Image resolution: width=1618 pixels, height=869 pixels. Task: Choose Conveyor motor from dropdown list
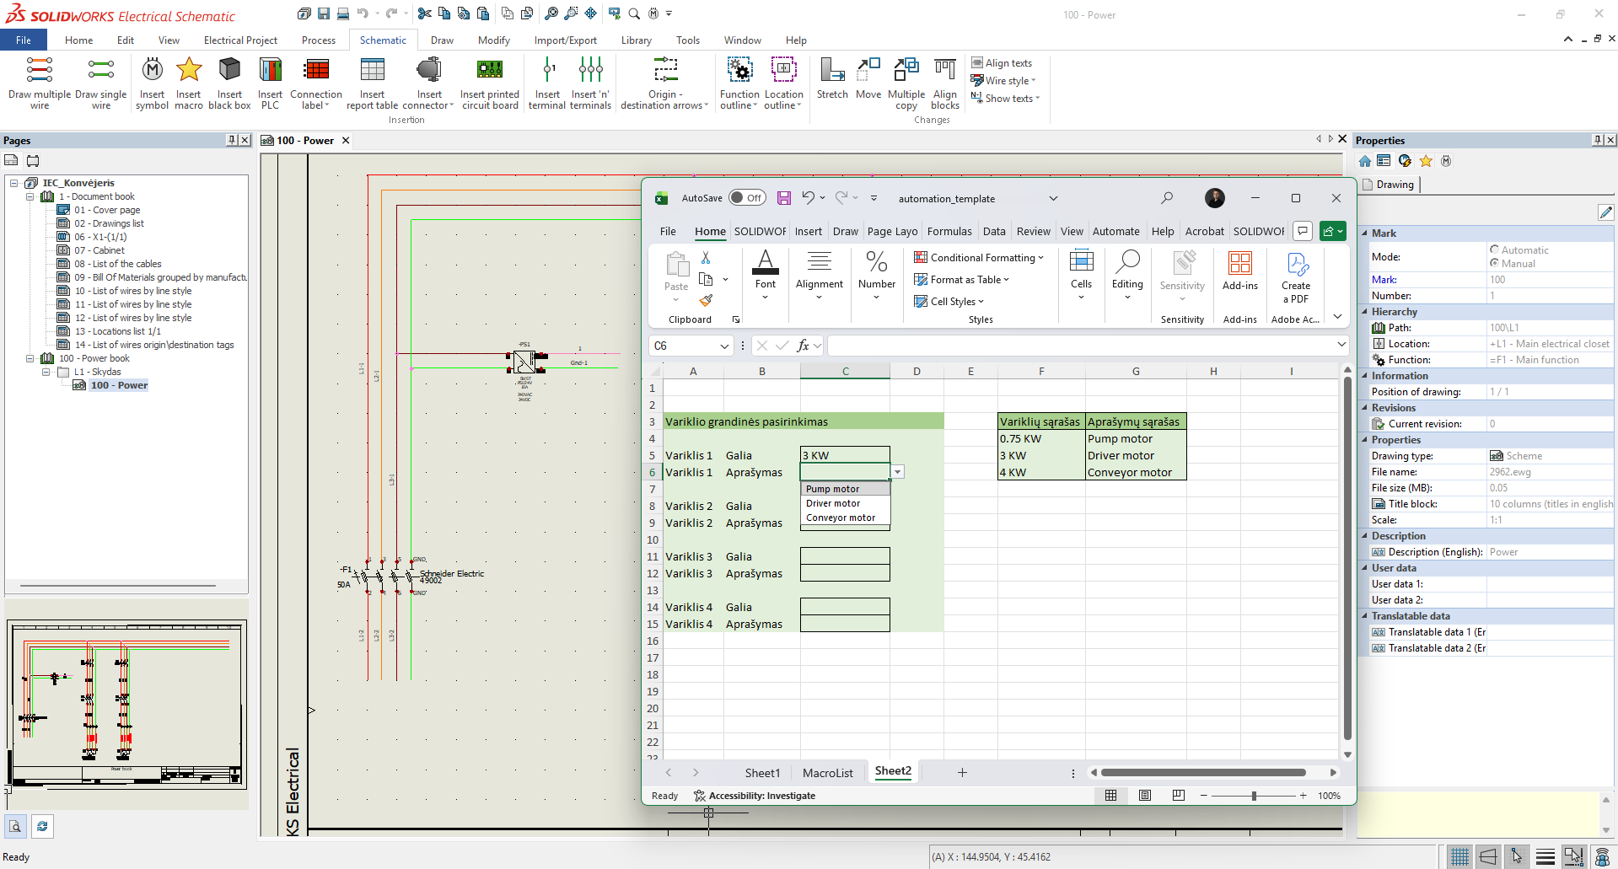(845, 518)
